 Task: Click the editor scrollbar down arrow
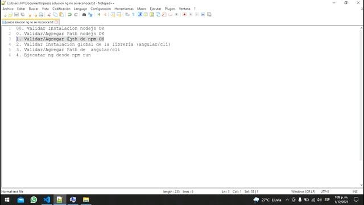point(362,185)
